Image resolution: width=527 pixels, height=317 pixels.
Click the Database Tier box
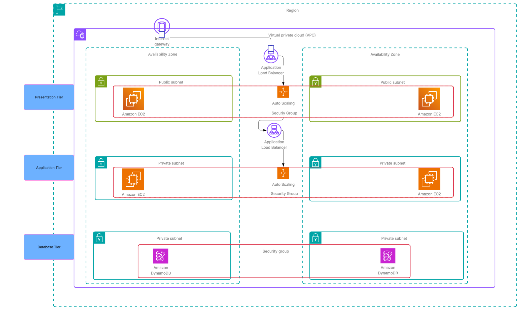49,247
